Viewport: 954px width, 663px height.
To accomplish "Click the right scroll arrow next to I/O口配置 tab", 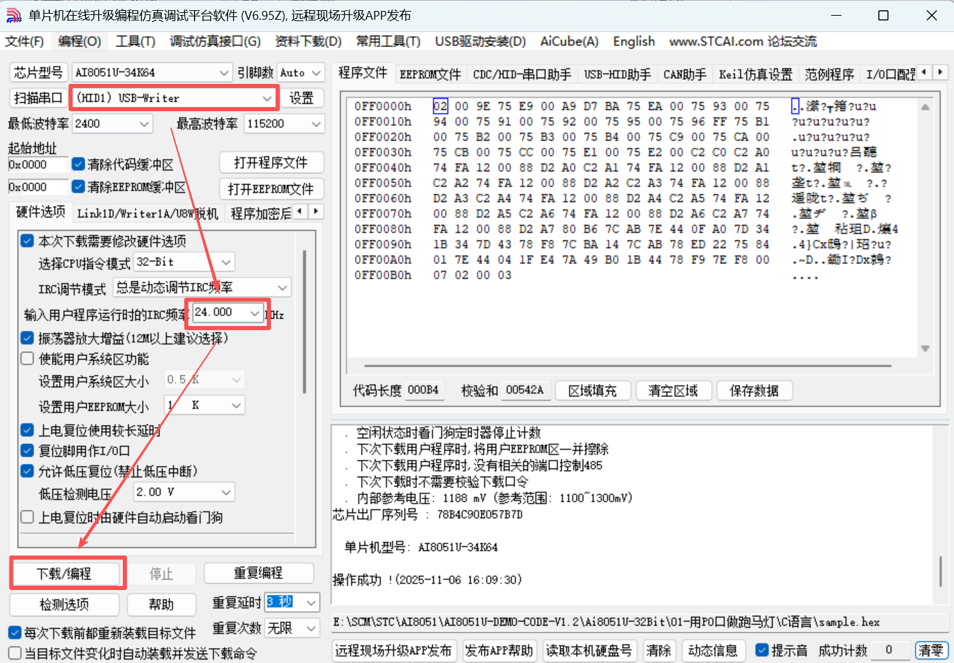I will (x=941, y=72).
